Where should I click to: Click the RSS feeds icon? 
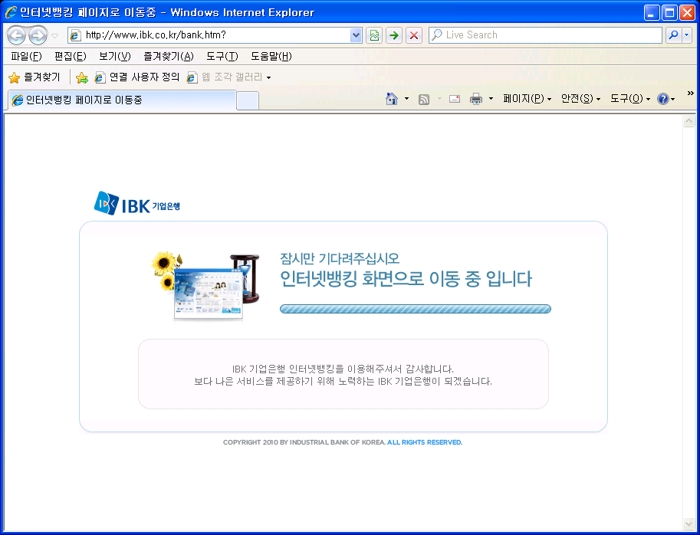[x=424, y=100]
